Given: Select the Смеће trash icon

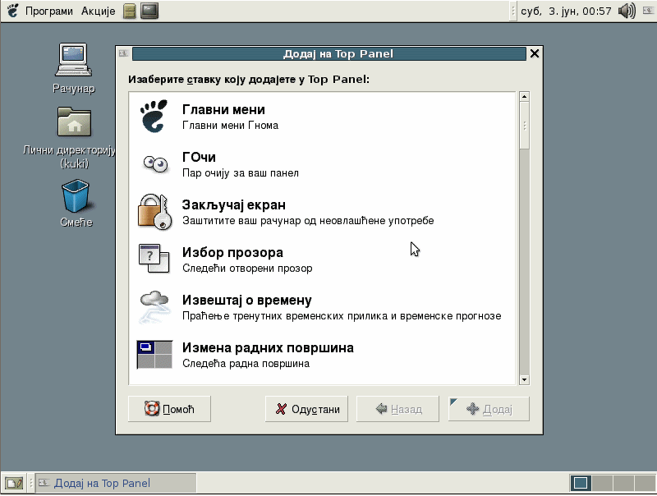Looking at the screenshot, I should (x=76, y=195).
